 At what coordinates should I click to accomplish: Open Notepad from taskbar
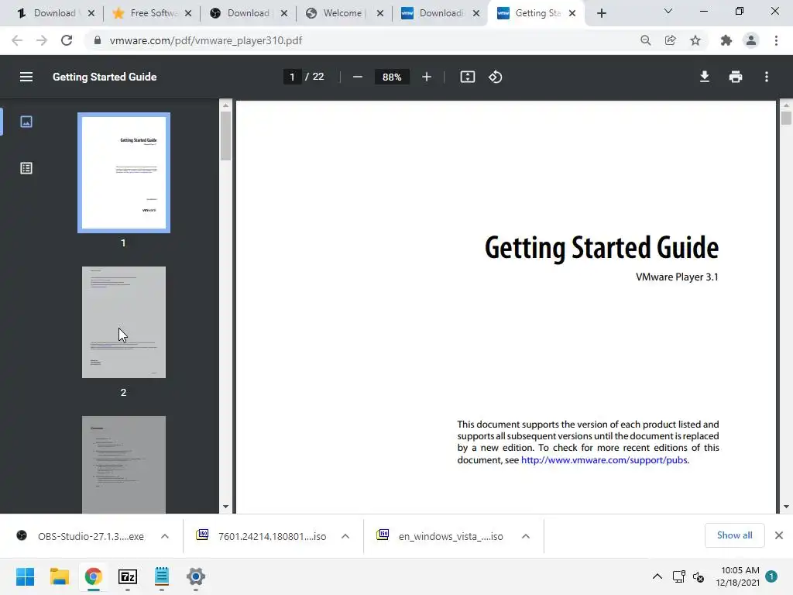click(x=162, y=576)
